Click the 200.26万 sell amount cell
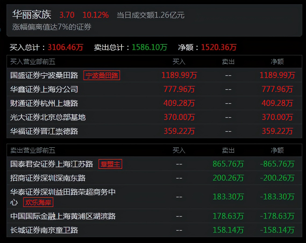Image resolution: width=306 pixels, height=243 pixels. coord(228,178)
